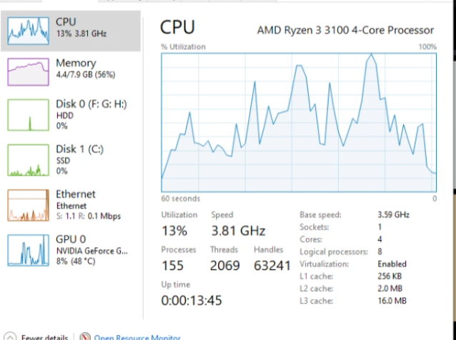The width and height of the screenshot is (456, 340).
Task: Click the AMD Ryzen 3 3100 processor name
Action: coord(345,30)
